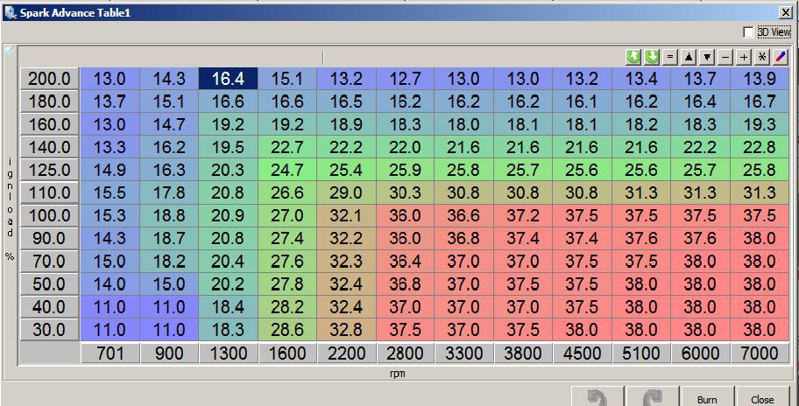The width and height of the screenshot is (799, 406).
Task: Select the 25.9 cell in the 125.0 row
Action: coord(405,170)
